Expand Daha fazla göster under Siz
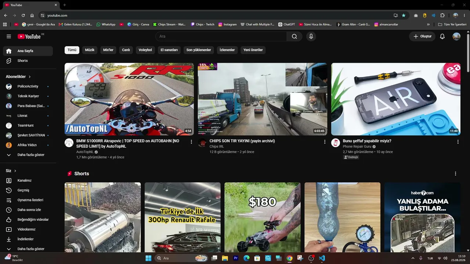 (28, 249)
